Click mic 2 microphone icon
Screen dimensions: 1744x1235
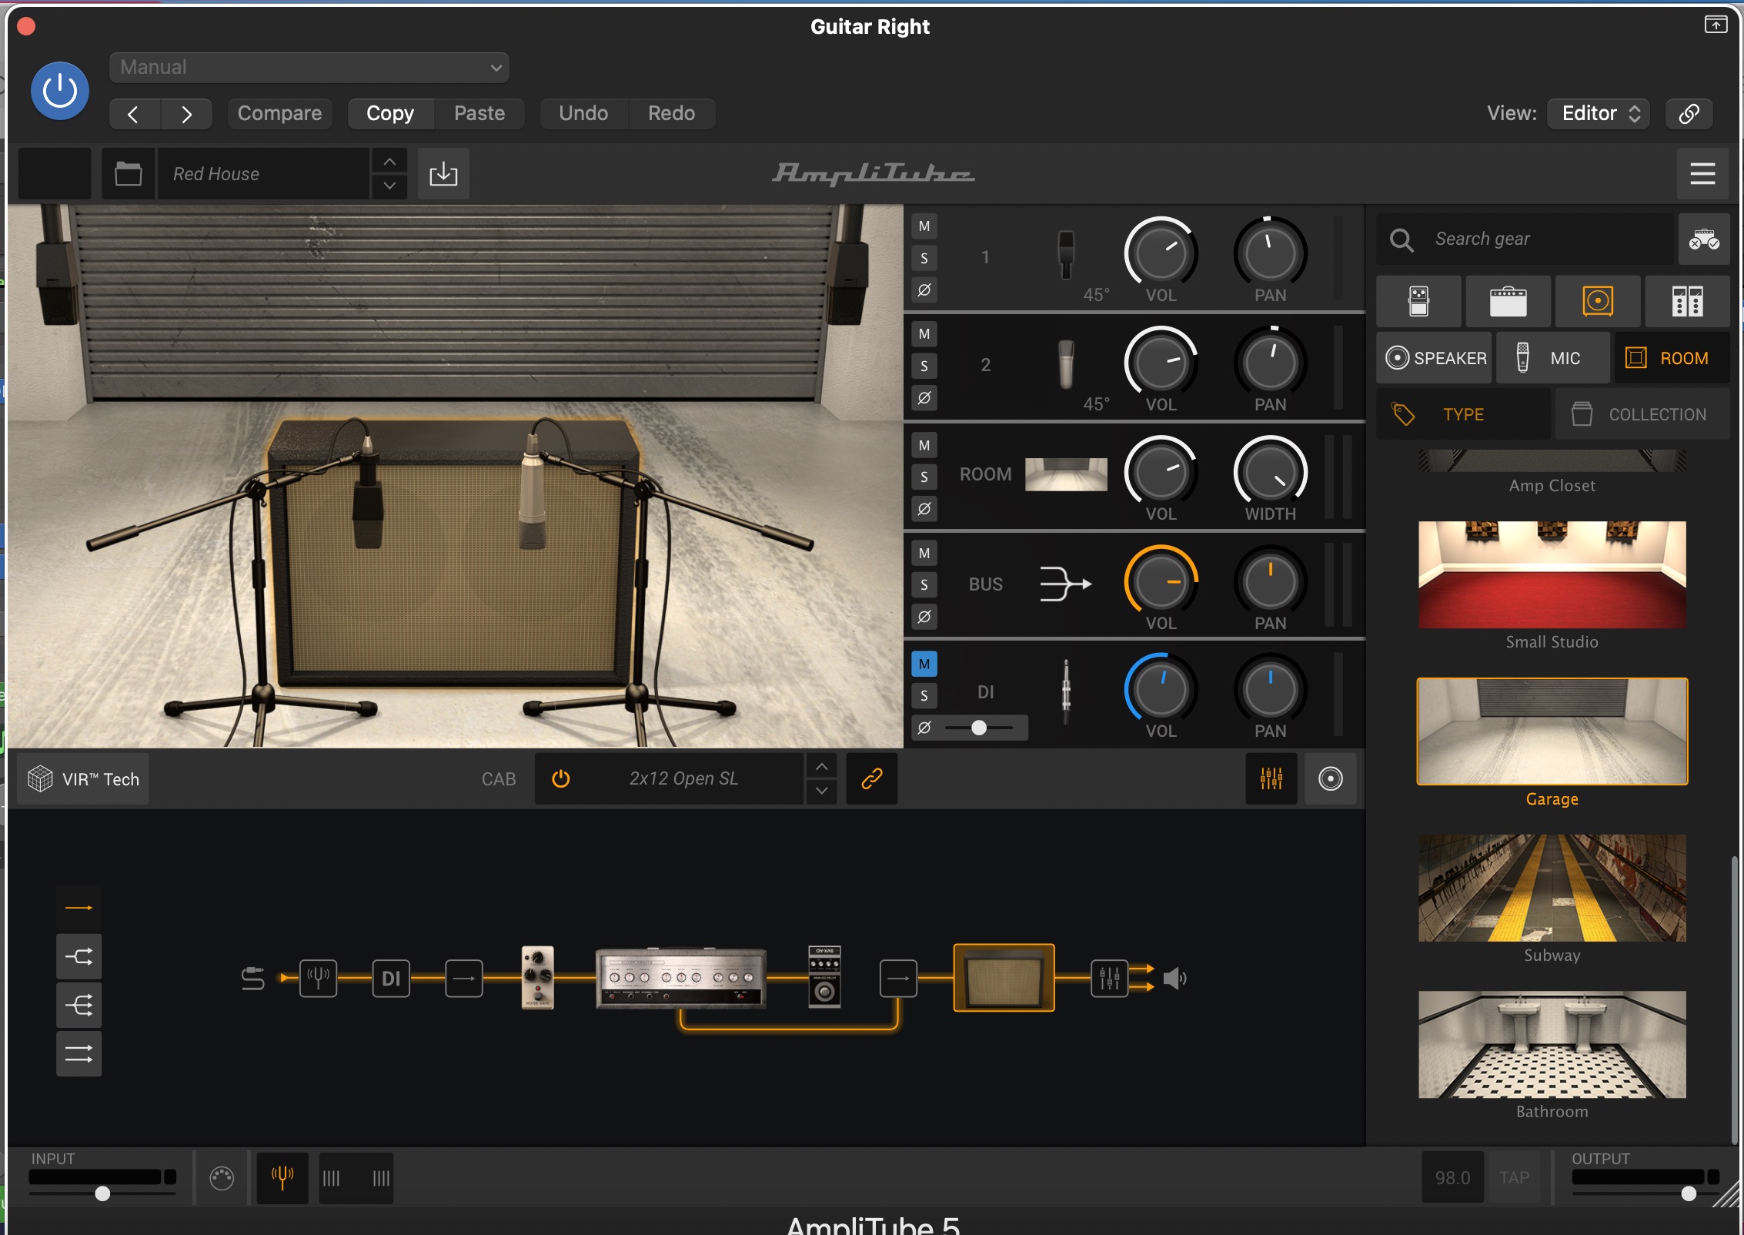click(x=1066, y=364)
